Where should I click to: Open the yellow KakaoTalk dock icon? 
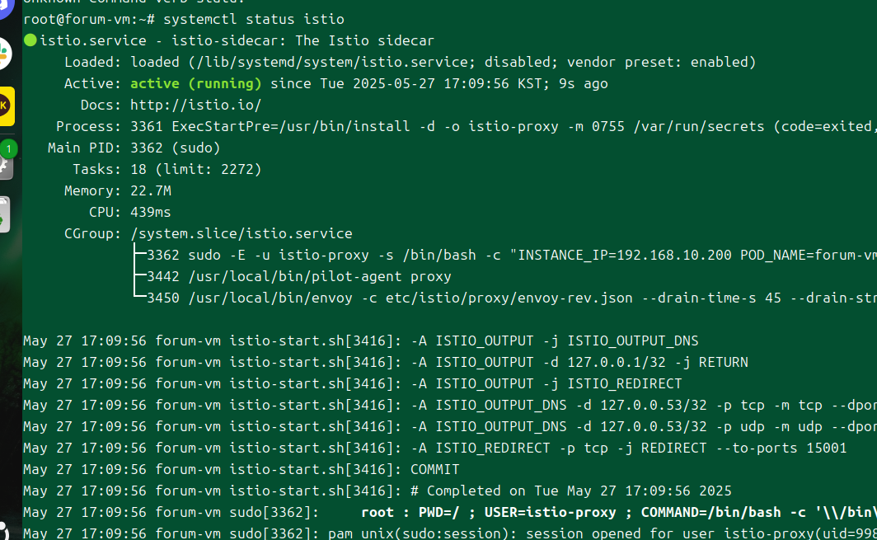click(6, 106)
